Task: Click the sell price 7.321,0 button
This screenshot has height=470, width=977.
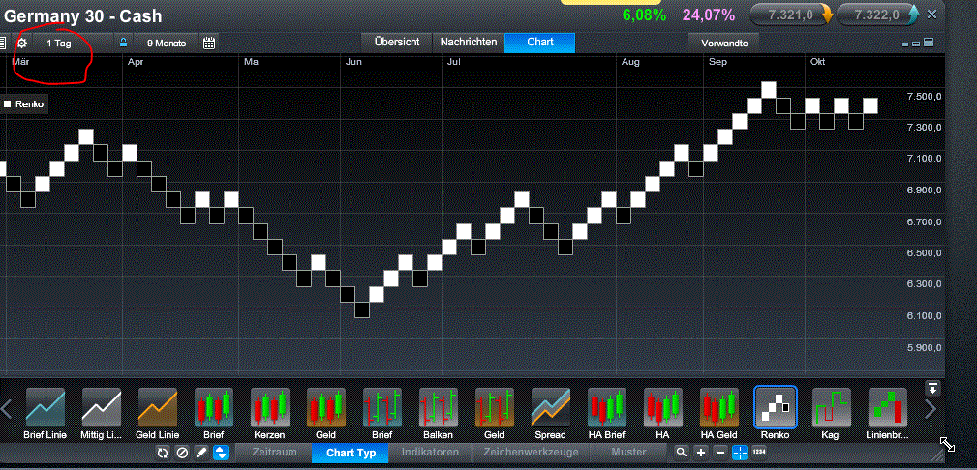Action: point(791,15)
